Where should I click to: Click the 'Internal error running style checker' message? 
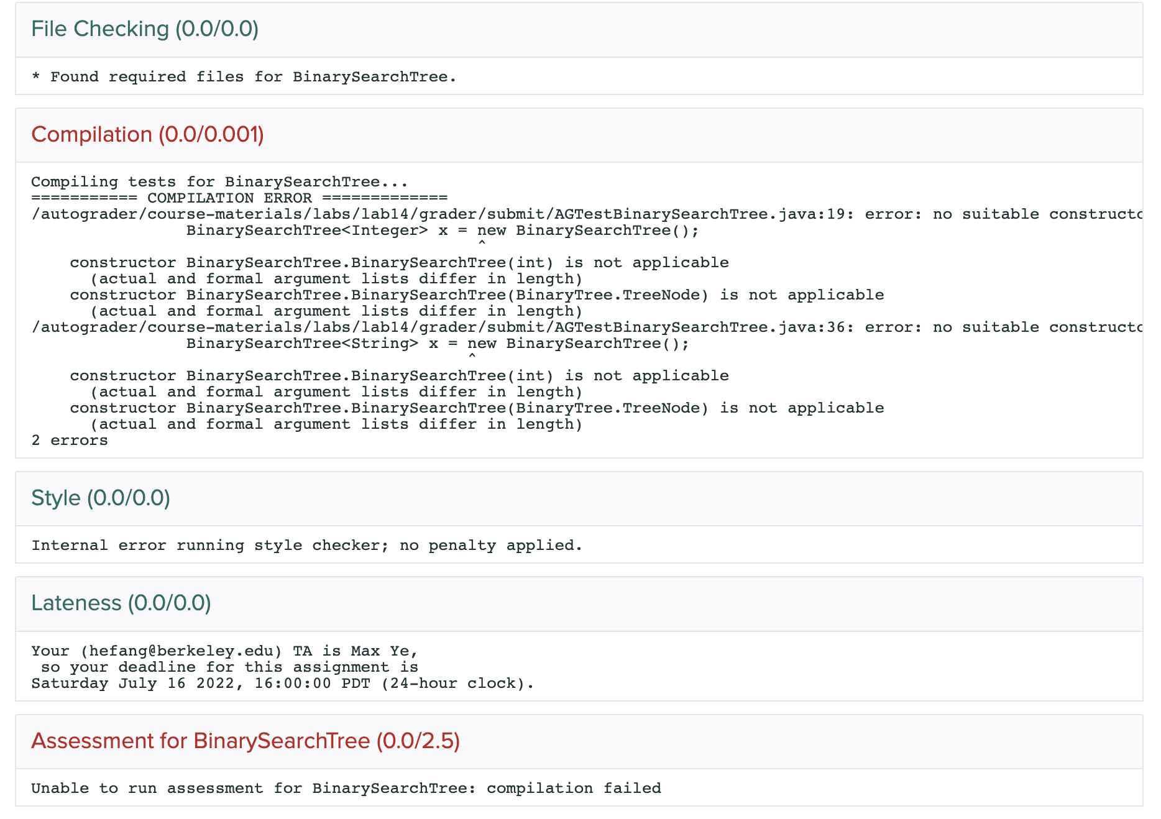(x=307, y=546)
